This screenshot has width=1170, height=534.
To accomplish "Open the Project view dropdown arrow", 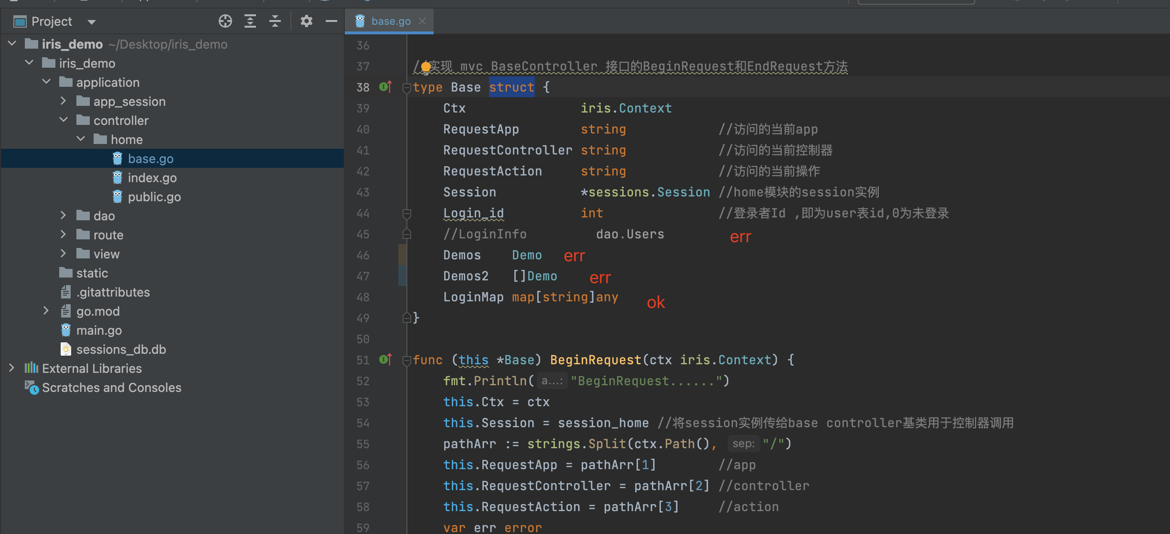I will [92, 22].
